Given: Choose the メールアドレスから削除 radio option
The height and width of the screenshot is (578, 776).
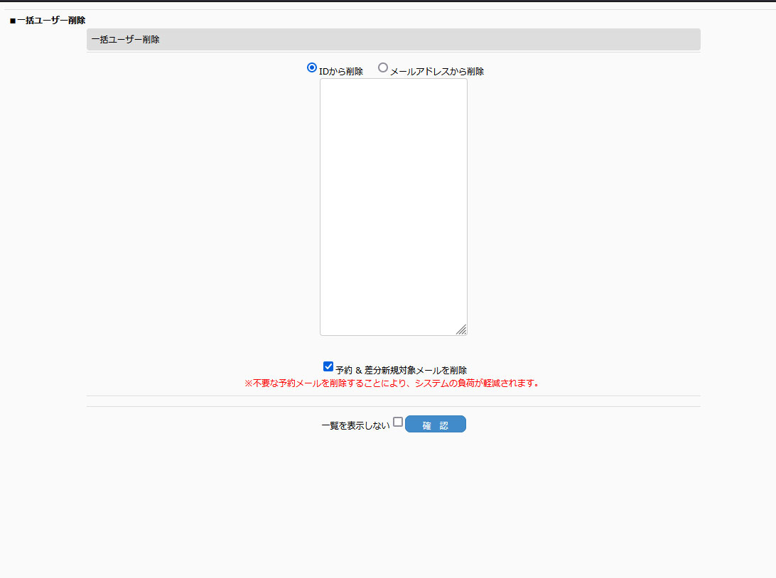Looking at the screenshot, I should point(383,68).
